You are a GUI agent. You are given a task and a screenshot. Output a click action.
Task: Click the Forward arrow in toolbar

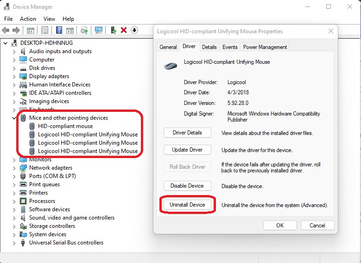16,30
